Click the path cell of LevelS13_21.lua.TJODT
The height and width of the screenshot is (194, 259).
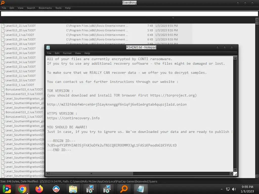[x=97, y=26]
